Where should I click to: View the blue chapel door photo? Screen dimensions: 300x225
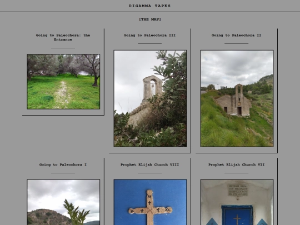tap(237, 202)
